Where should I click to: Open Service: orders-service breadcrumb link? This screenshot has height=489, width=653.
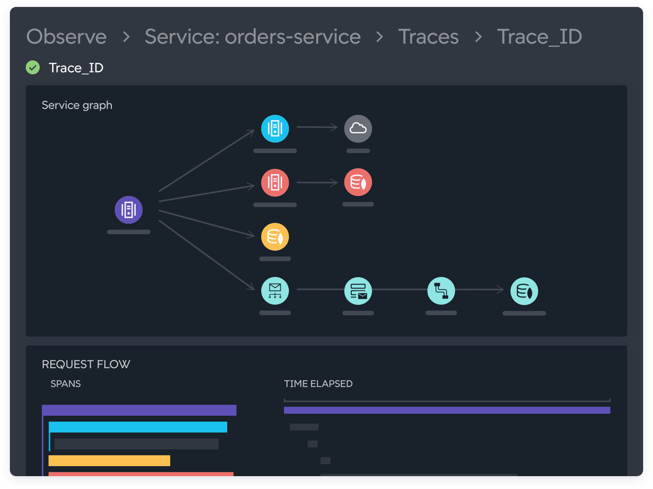252,37
